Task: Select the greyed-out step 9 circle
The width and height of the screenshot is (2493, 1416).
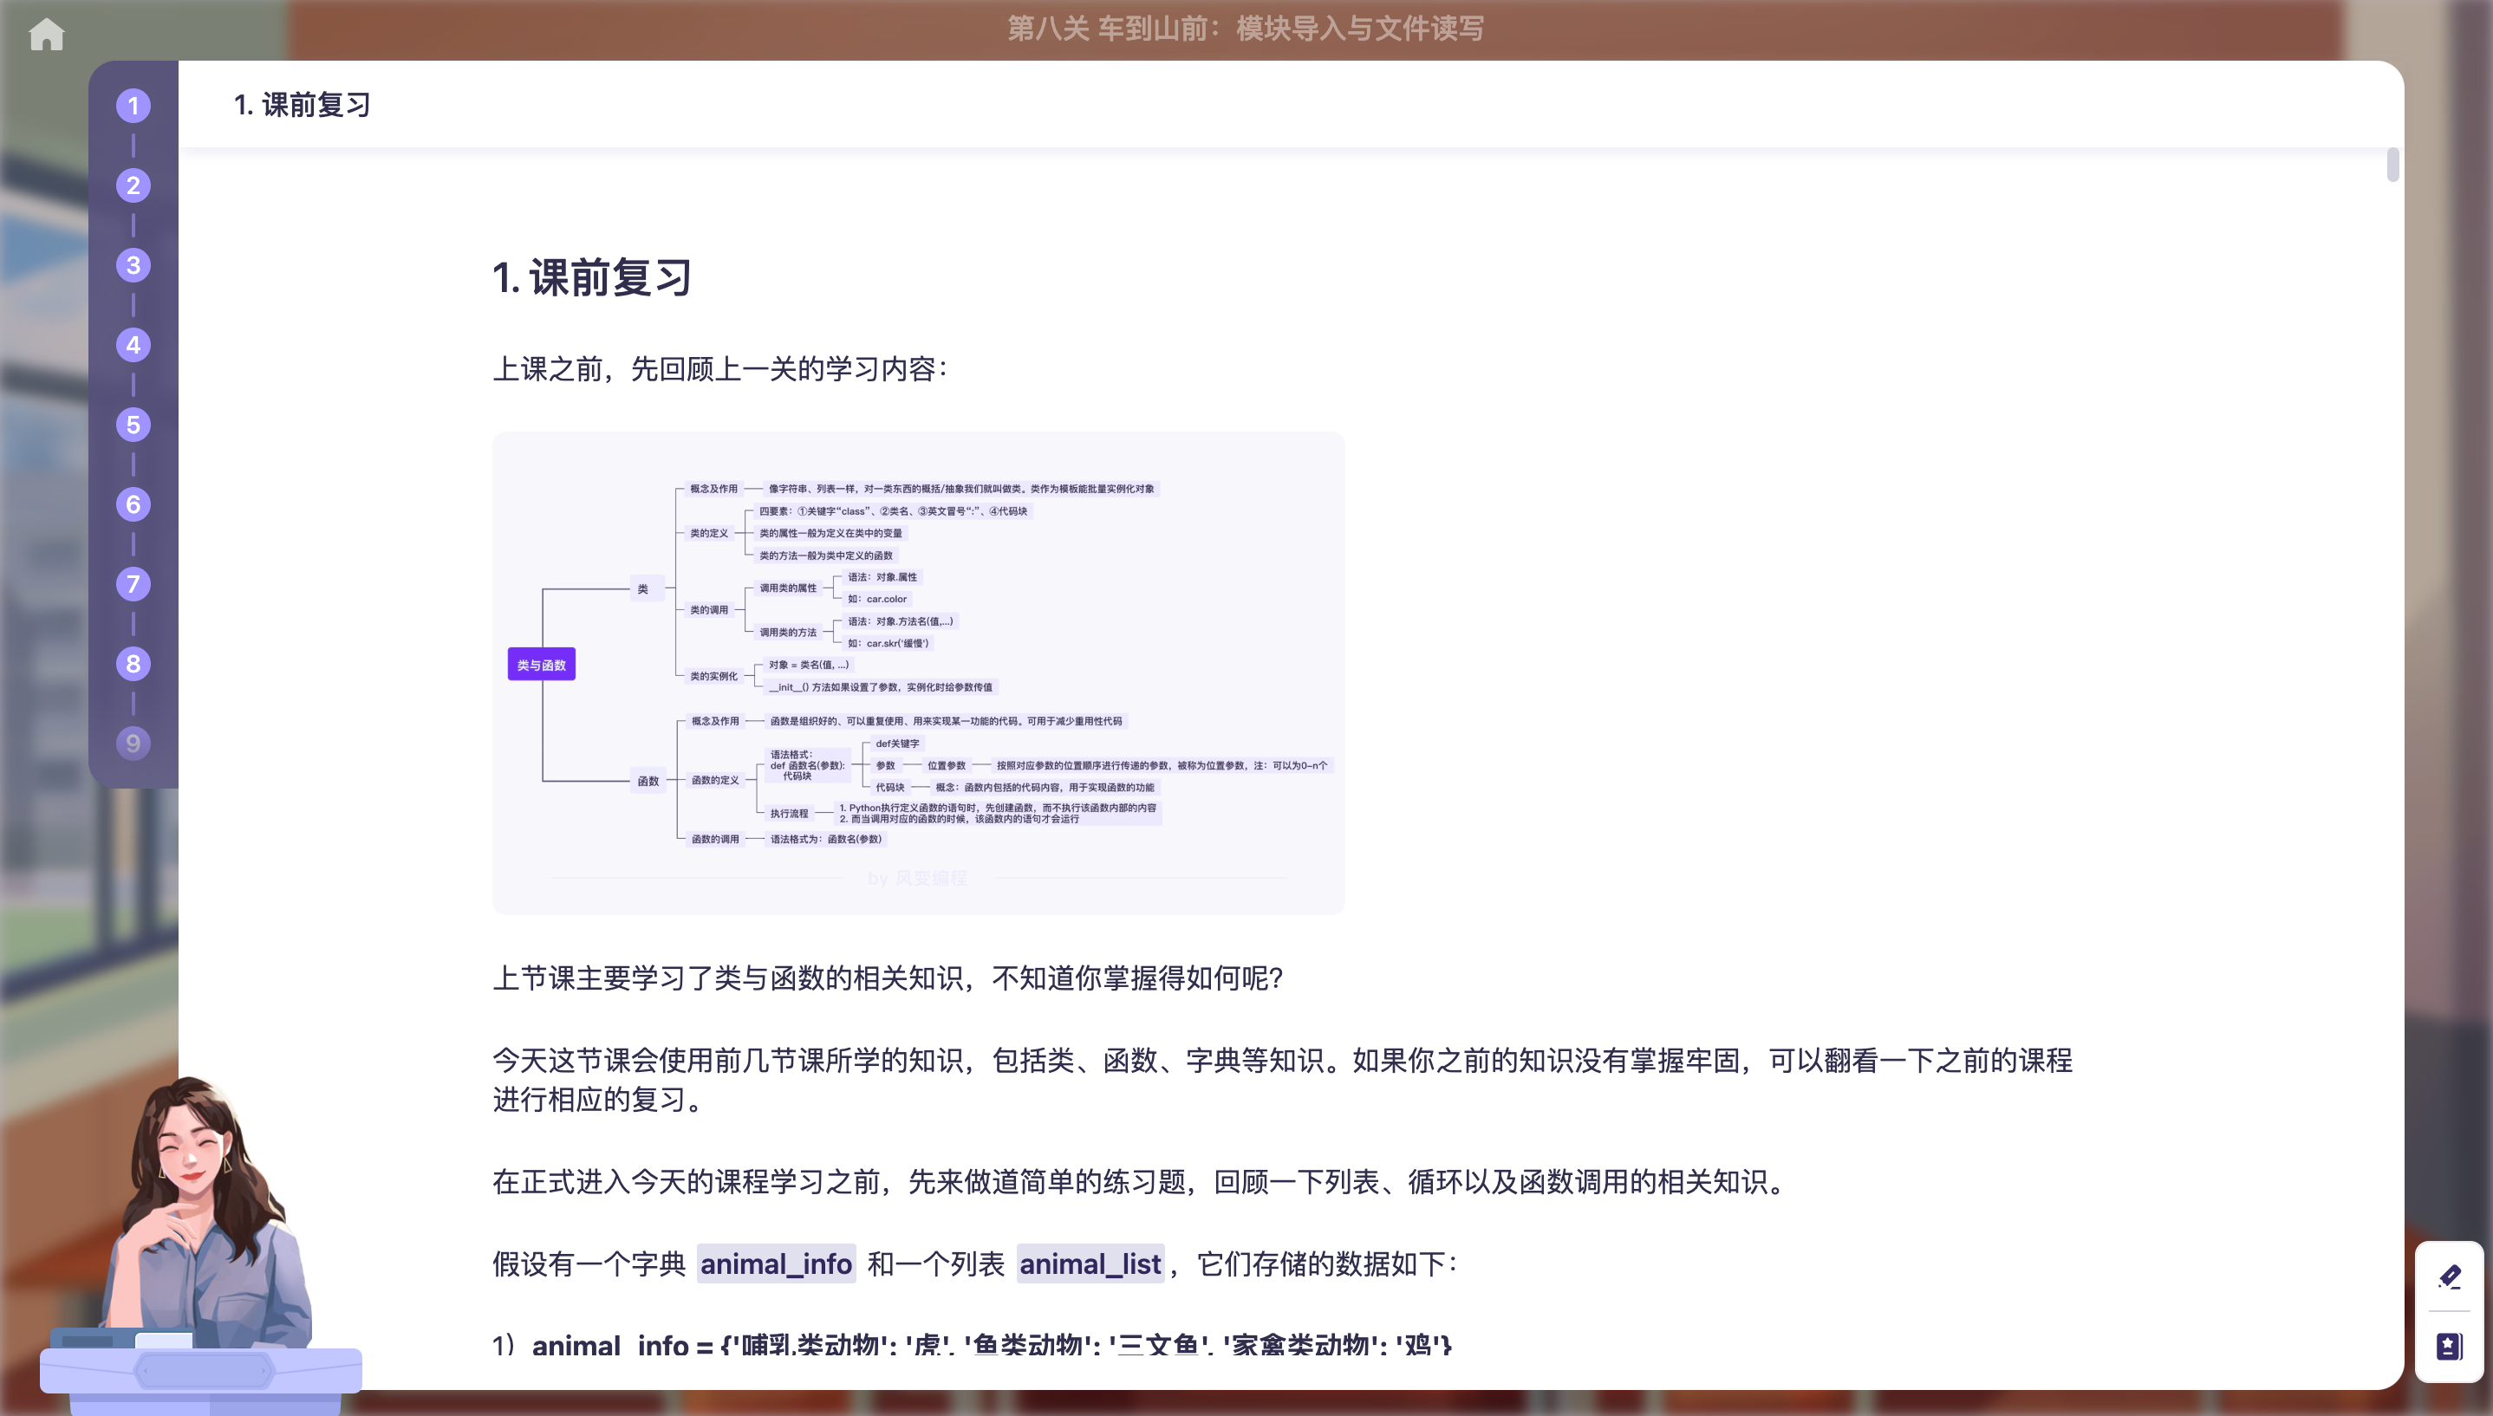Action: pyautogui.click(x=133, y=743)
